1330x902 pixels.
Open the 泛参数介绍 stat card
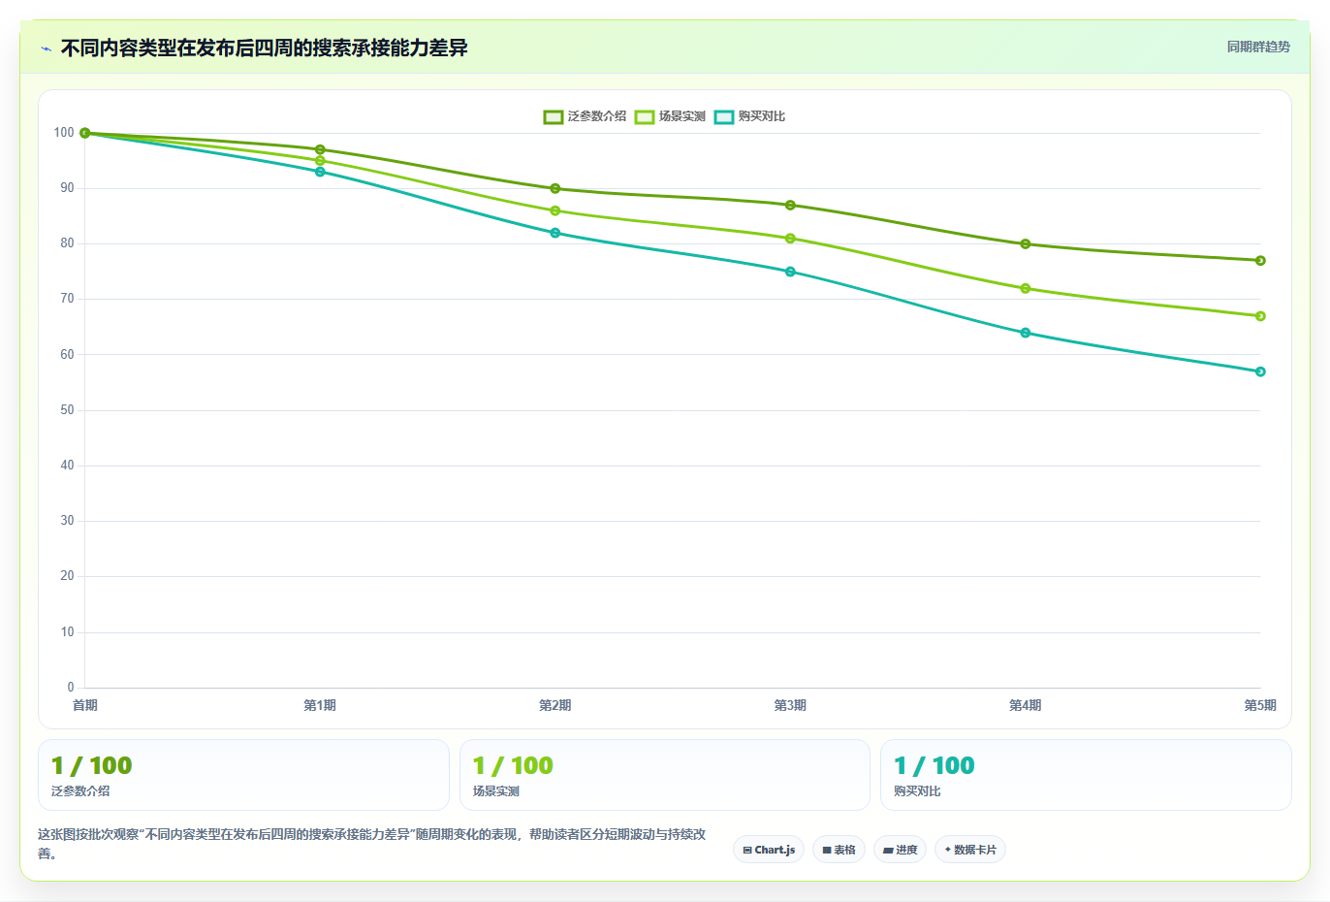(243, 775)
